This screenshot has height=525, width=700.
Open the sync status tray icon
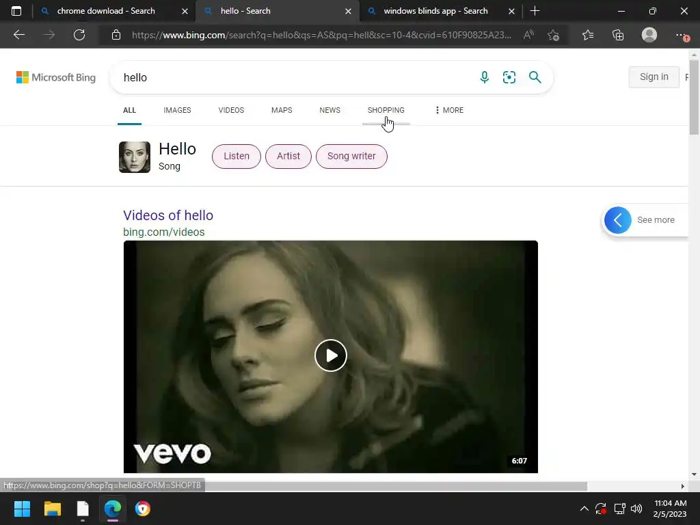click(601, 509)
